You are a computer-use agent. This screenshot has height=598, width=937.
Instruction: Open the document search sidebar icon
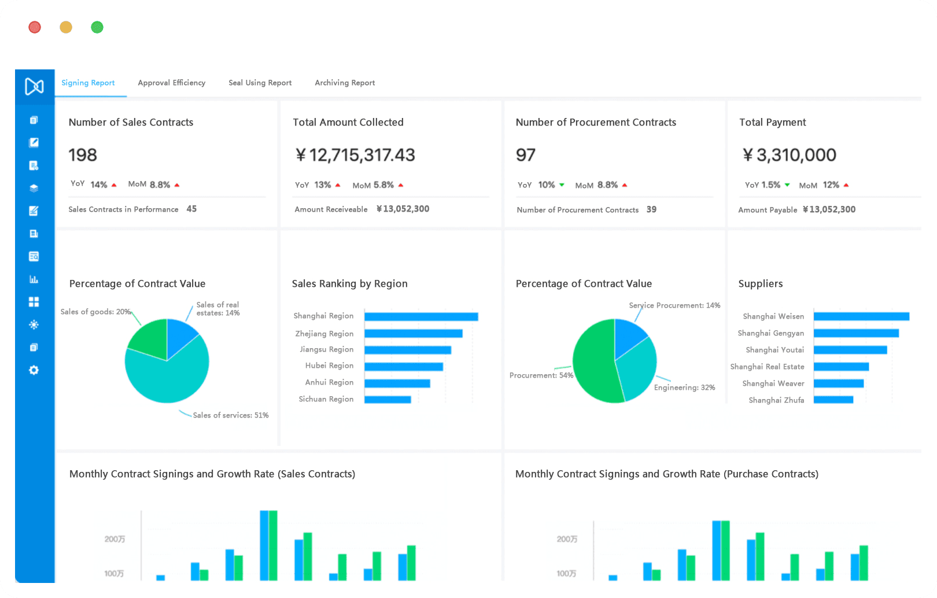tap(34, 256)
